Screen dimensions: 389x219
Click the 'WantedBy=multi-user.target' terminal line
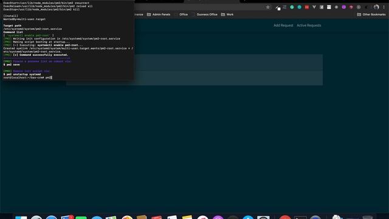pos(24,19)
